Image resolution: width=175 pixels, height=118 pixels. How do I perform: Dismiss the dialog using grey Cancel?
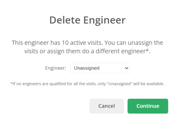point(107,106)
